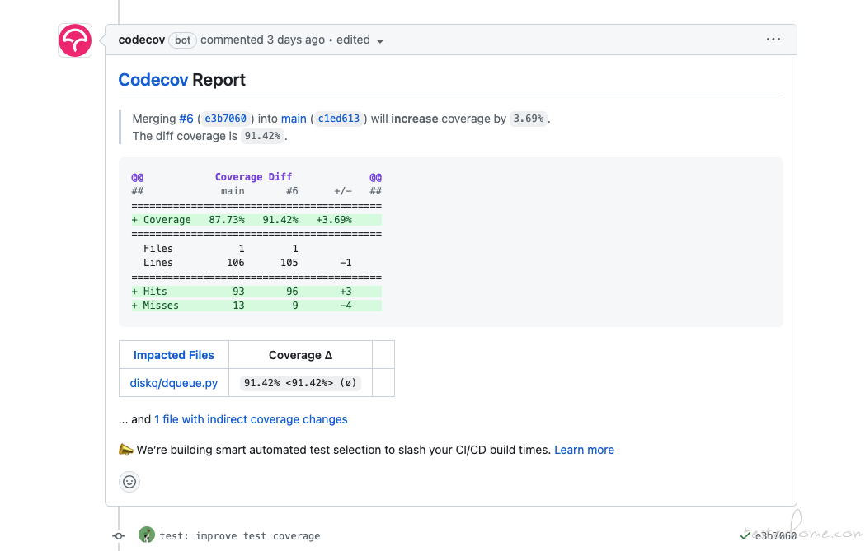
Task: Open the comment options three-dot menu
Action: click(x=773, y=39)
